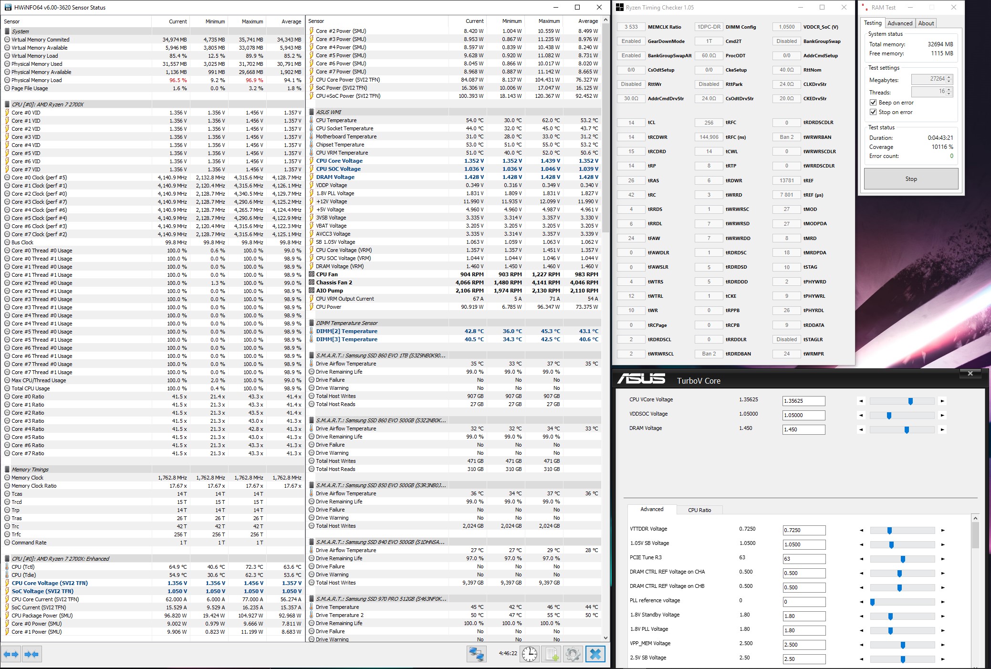Viewport: 991px width, 669px height.
Task: Click the clock reset timer icon
Action: [x=529, y=654]
